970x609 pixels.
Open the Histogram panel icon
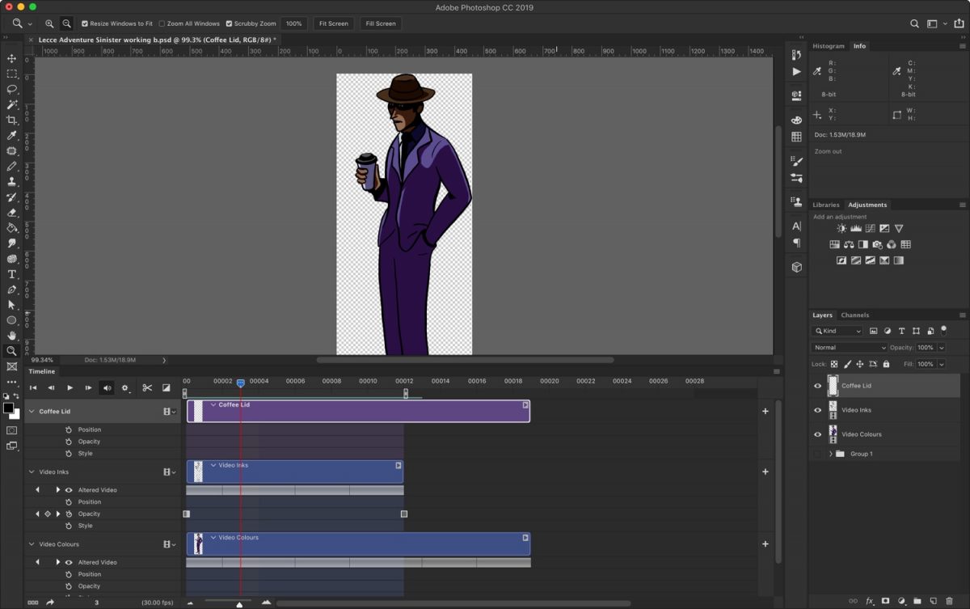(828, 46)
